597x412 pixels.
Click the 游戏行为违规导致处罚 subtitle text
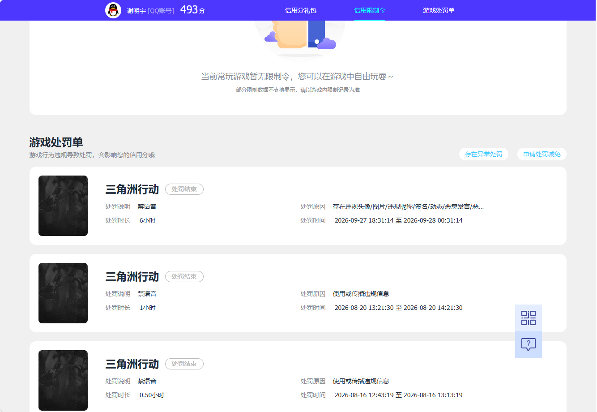click(x=92, y=155)
